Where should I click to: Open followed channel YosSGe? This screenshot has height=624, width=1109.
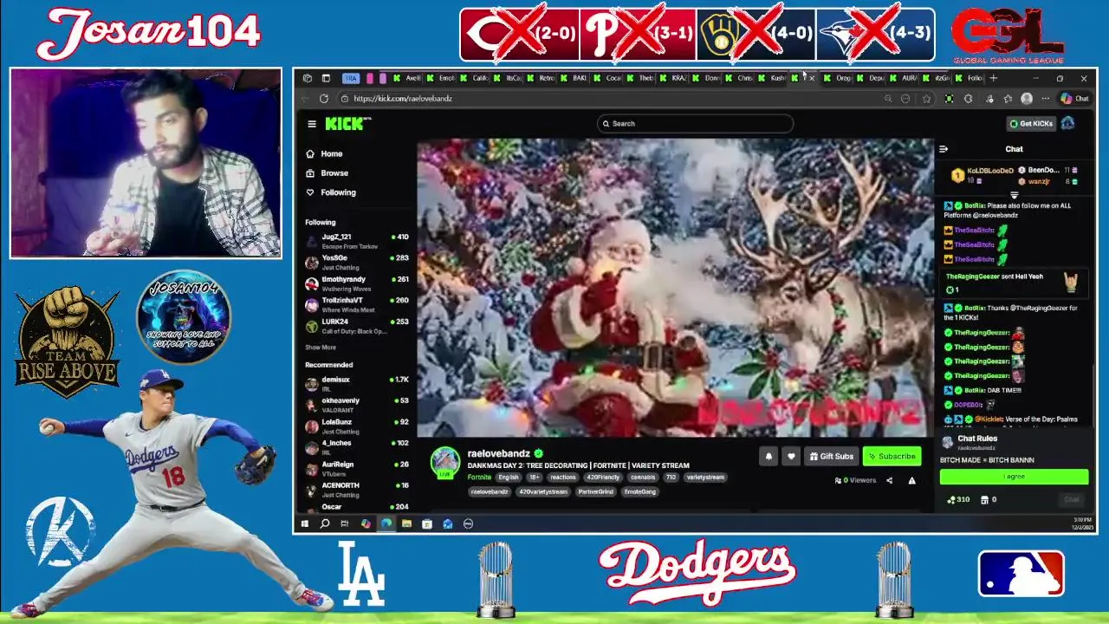356,261
